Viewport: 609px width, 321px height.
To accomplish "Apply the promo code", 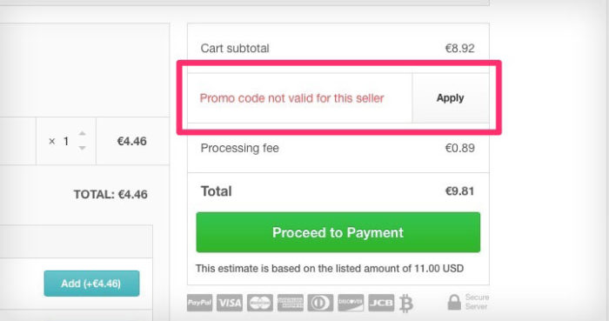I will click(451, 97).
